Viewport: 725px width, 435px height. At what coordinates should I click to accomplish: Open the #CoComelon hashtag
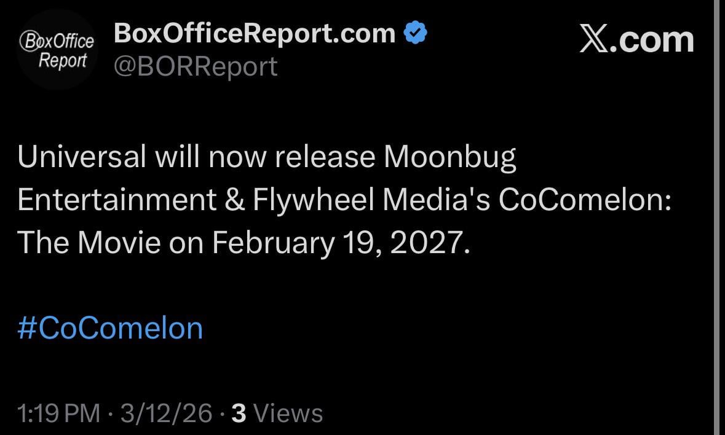[110, 328]
